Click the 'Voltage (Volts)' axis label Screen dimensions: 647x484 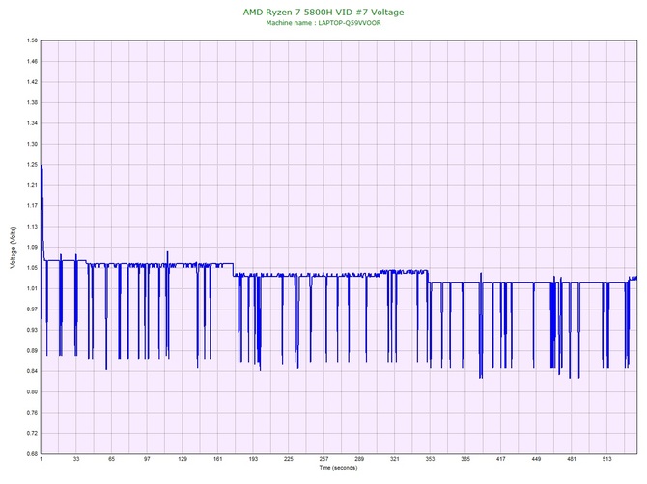[x=14, y=248]
